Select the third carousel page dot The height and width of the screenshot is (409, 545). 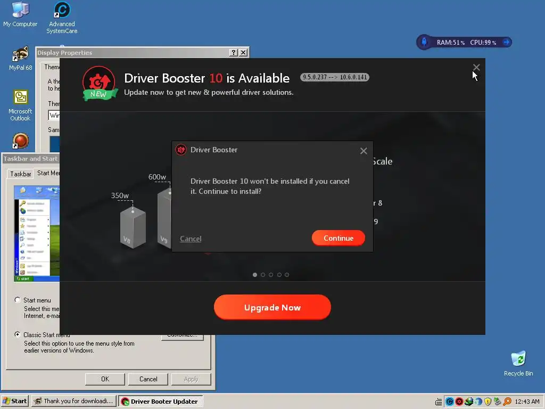pyautogui.click(x=271, y=275)
